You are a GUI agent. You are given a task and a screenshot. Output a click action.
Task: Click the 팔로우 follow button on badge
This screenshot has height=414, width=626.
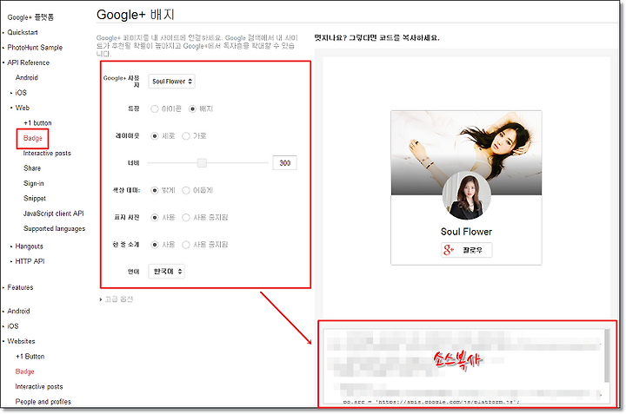point(466,250)
